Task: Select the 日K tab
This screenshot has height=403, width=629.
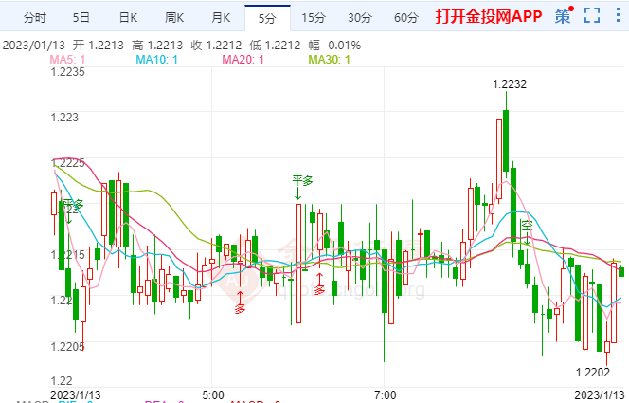Action: tap(128, 18)
